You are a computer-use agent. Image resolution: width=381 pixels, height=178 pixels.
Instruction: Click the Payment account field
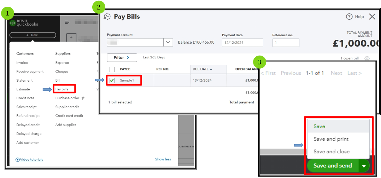(x=135, y=42)
